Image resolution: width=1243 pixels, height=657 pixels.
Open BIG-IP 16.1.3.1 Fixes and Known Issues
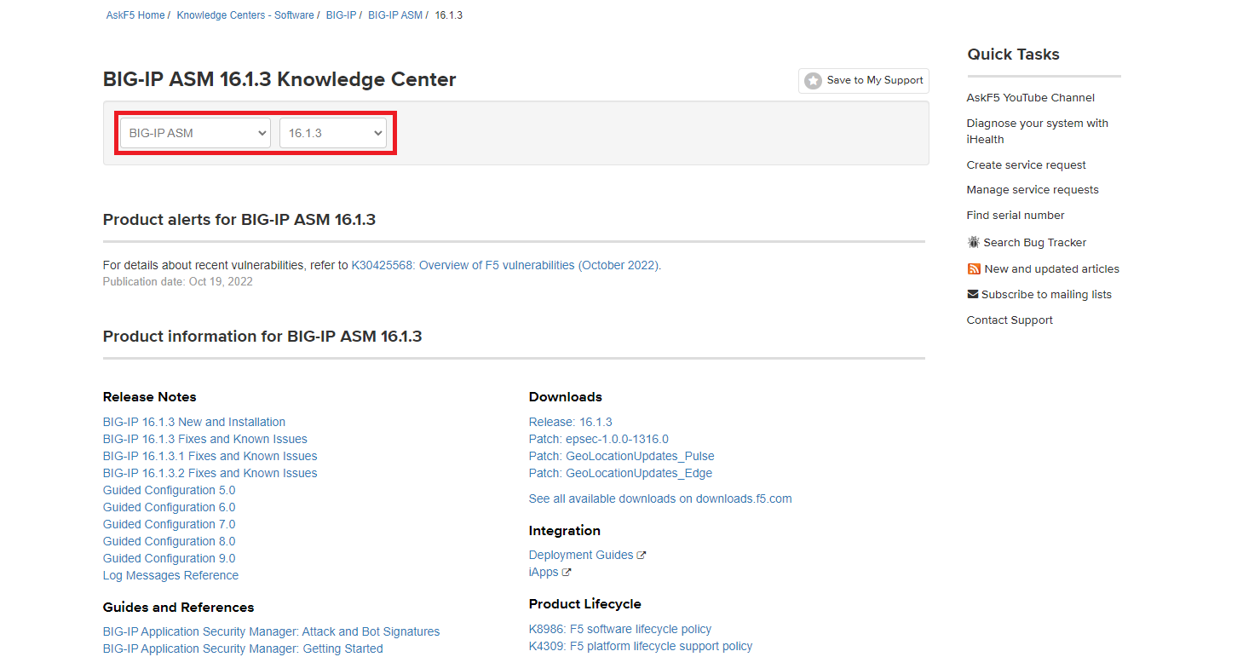(x=210, y=456)
